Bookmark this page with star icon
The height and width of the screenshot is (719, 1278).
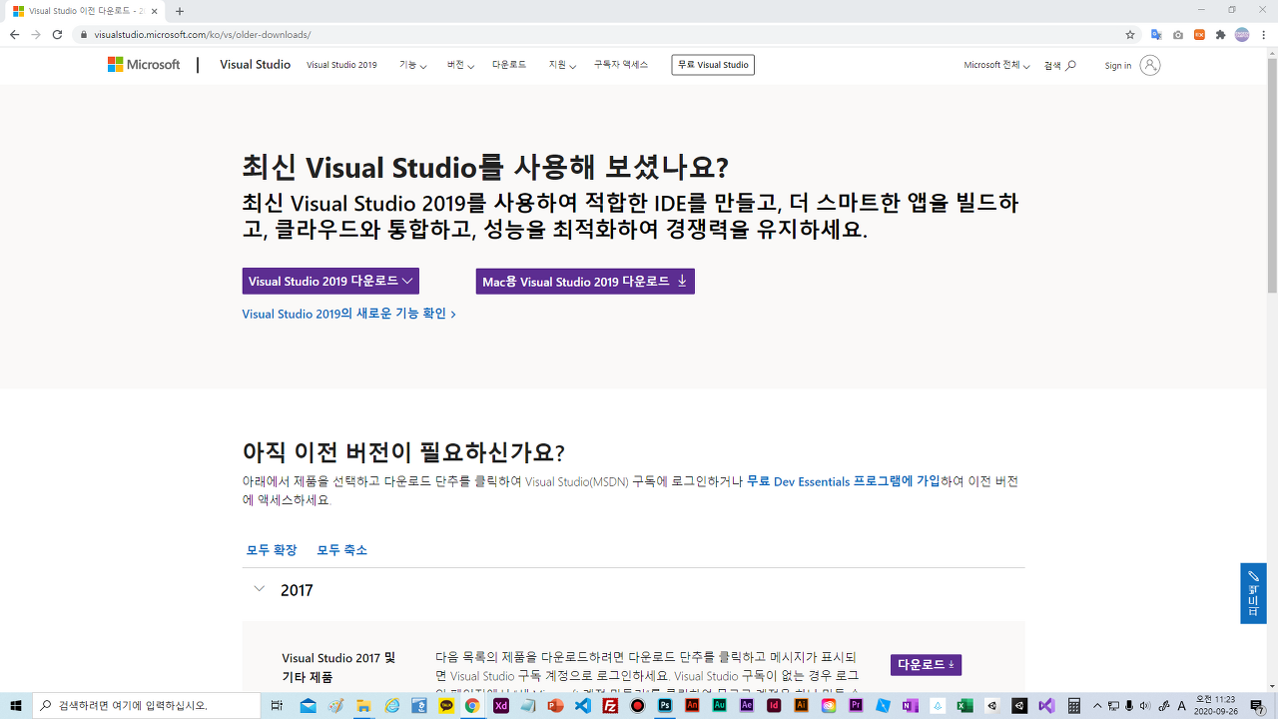[x=1130, y=34]
